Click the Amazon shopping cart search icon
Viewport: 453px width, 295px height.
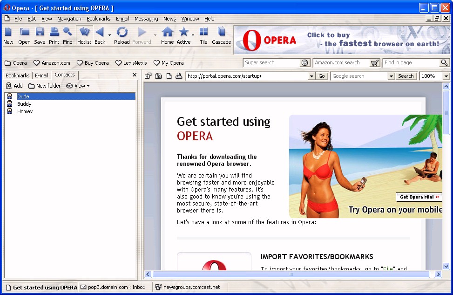[374, 63]
